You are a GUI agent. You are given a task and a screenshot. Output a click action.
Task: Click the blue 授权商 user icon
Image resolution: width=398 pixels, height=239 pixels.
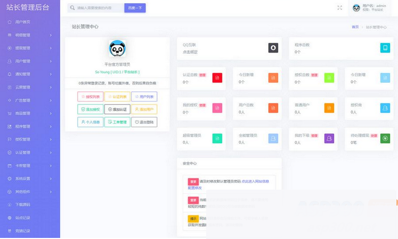pos(385,108)
